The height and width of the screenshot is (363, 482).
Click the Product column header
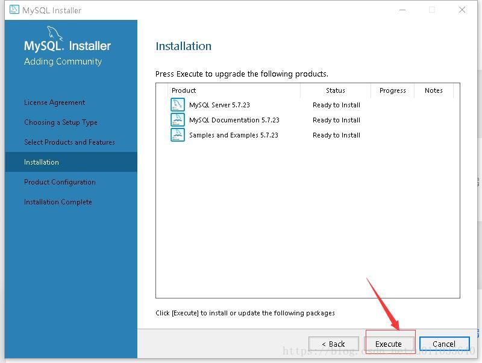(x=234, y=90)
